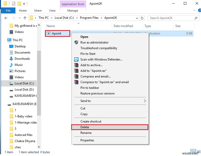Select the Apoint application file icon
The height and width of the screenshot is (156, 201).
pyautogui.click(x=49, y=33)
